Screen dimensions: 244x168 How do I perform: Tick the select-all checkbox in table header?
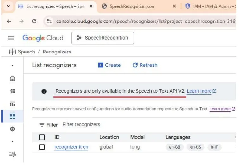point(42,137)
